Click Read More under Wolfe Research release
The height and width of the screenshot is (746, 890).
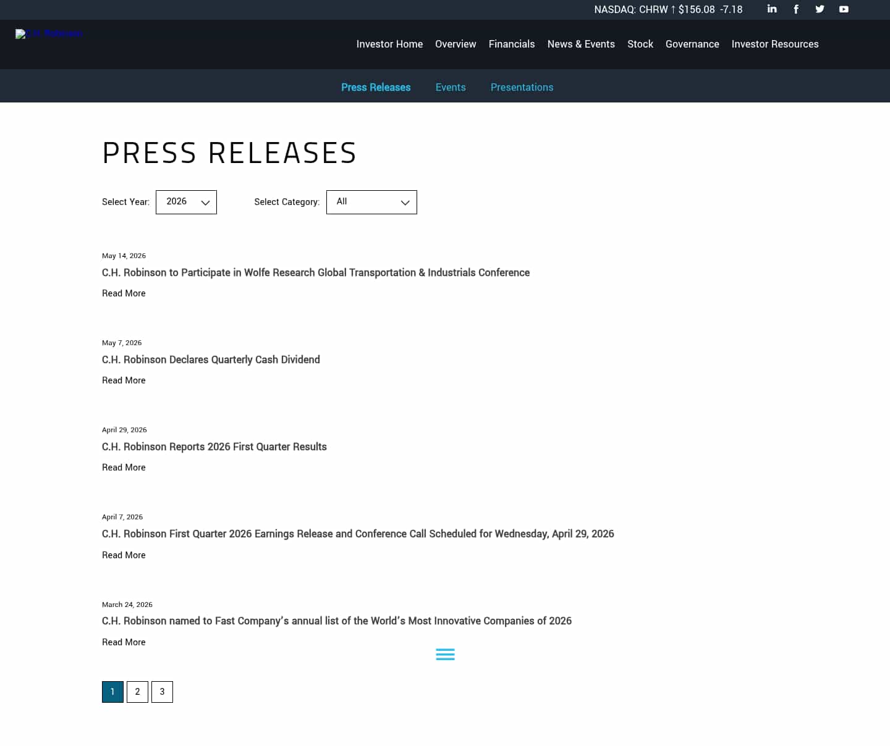coord(124,293)
